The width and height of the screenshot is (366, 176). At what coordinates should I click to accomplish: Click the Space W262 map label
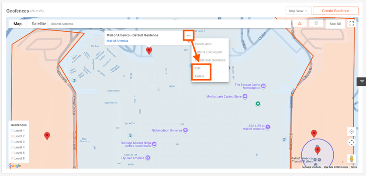[x=114, y=91]
